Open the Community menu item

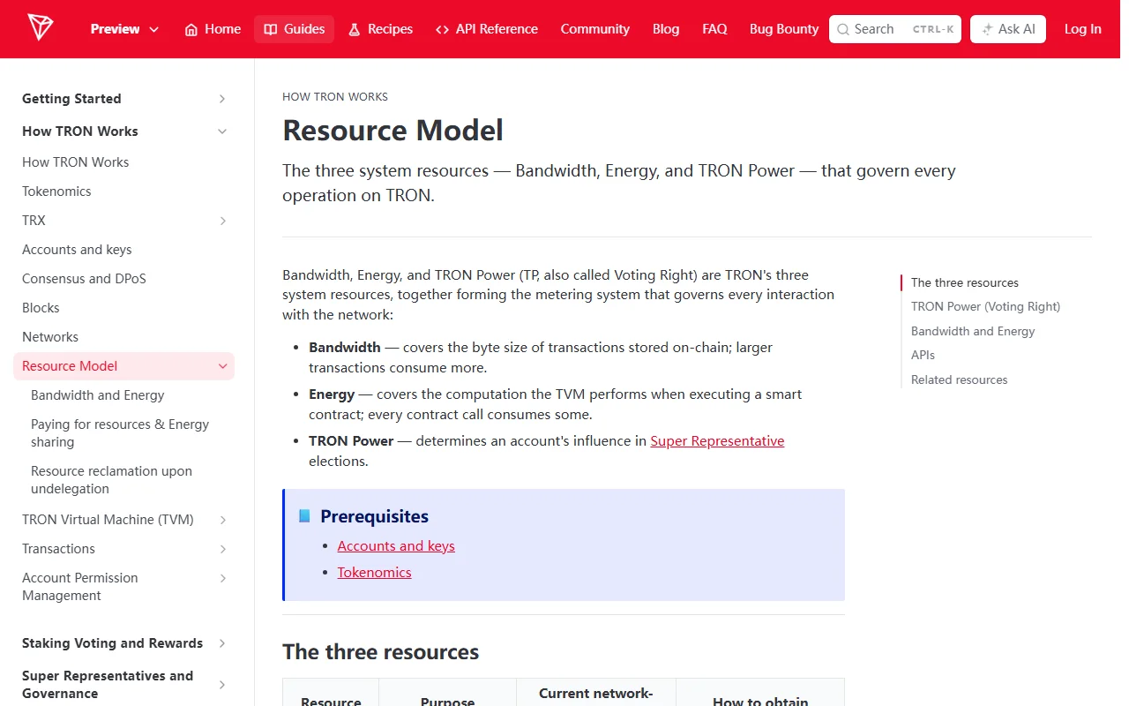point(595,29)
